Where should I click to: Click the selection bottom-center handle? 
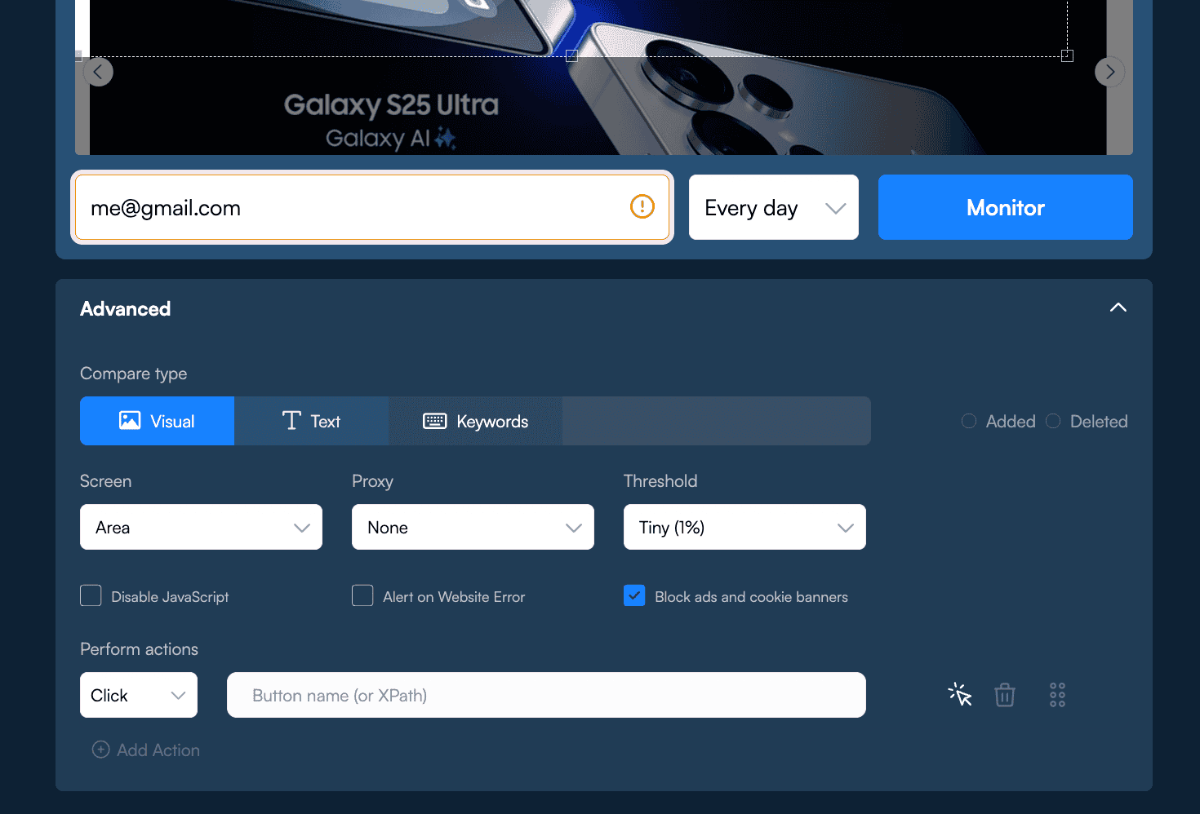click(571, 55)
